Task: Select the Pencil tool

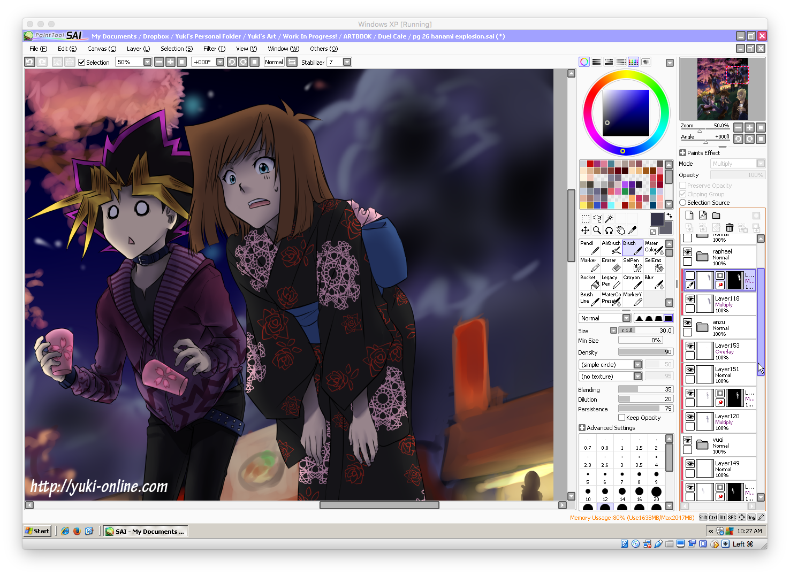Action: (589, 248)
